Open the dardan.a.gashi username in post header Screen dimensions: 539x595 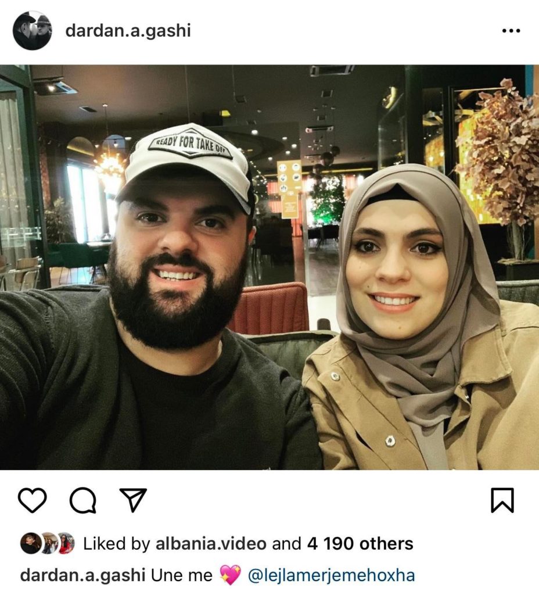(128, 31)
